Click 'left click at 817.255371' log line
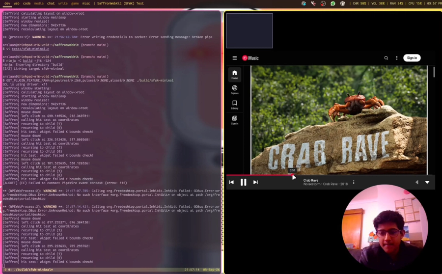 (x=46, y=222)
